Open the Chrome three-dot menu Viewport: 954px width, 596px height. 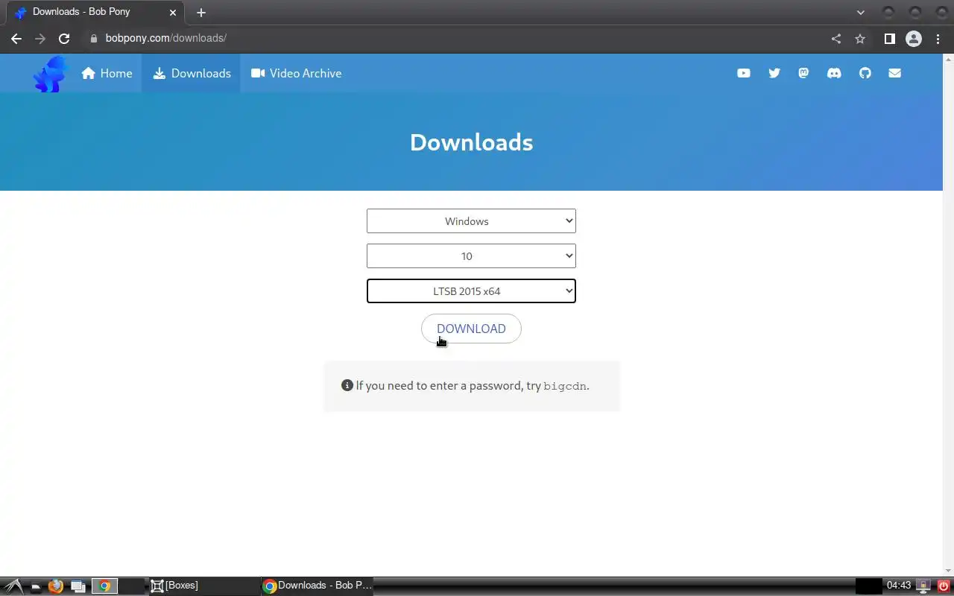click(938, 39)
